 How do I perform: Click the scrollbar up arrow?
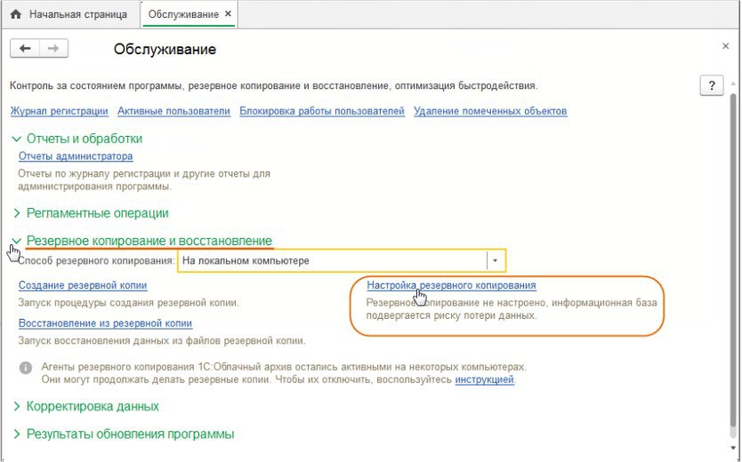(733, 84)
